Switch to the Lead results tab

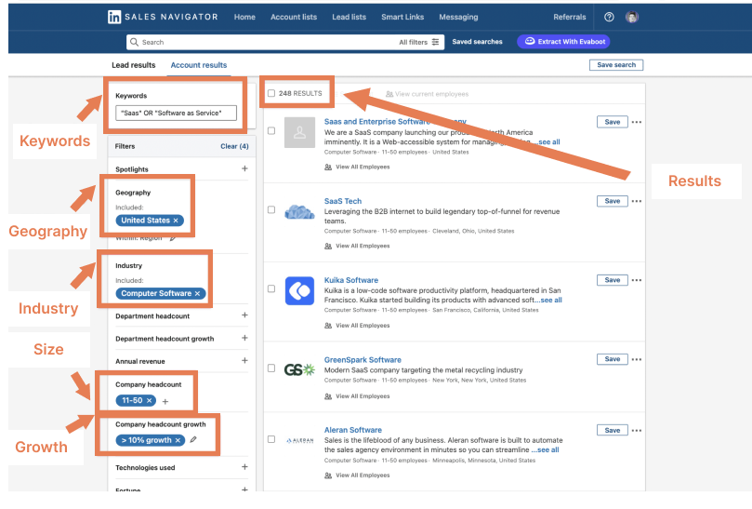click(133, 65)
